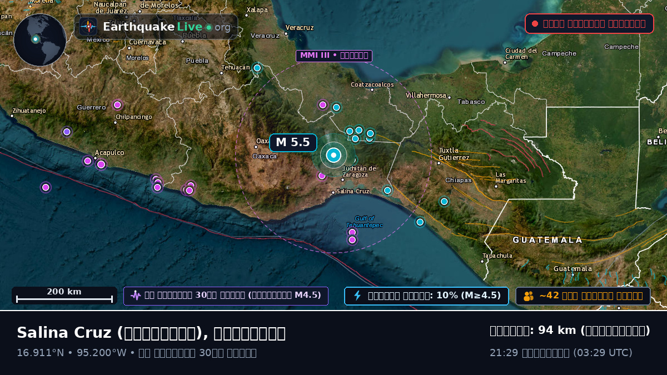Click the Gulf of Tehuantepec label
Viewport: 667px width, 375px height.
click(364, 222)
